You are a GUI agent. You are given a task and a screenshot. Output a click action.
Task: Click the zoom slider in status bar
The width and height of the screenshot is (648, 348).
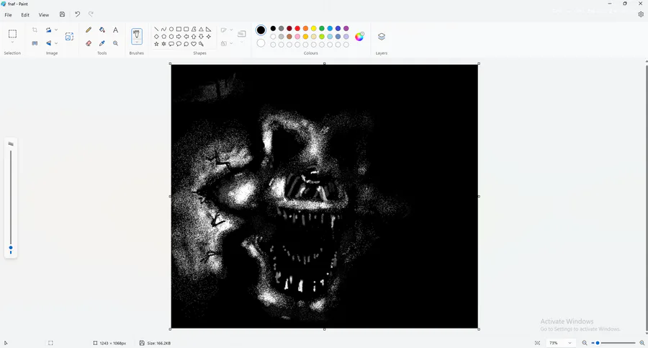[613, 343]
